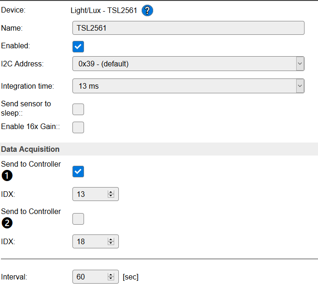
Task: Decrement second IDX with down arrow
Action: 110,244
